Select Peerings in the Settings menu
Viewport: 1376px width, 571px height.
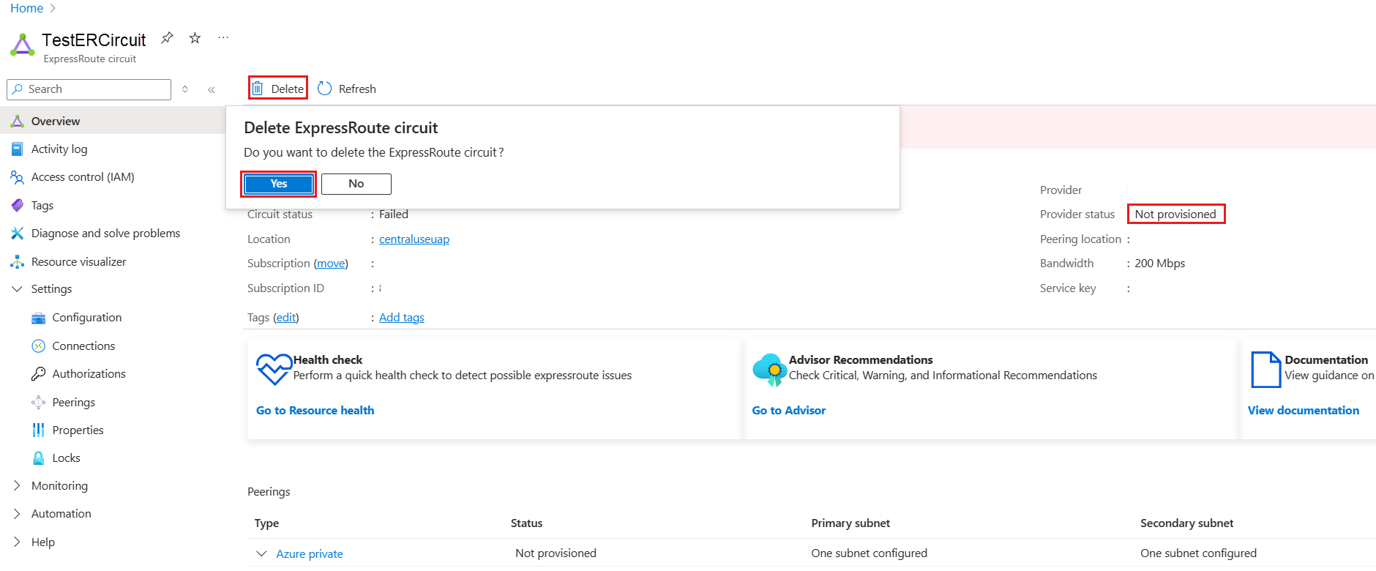coord(73,403)
